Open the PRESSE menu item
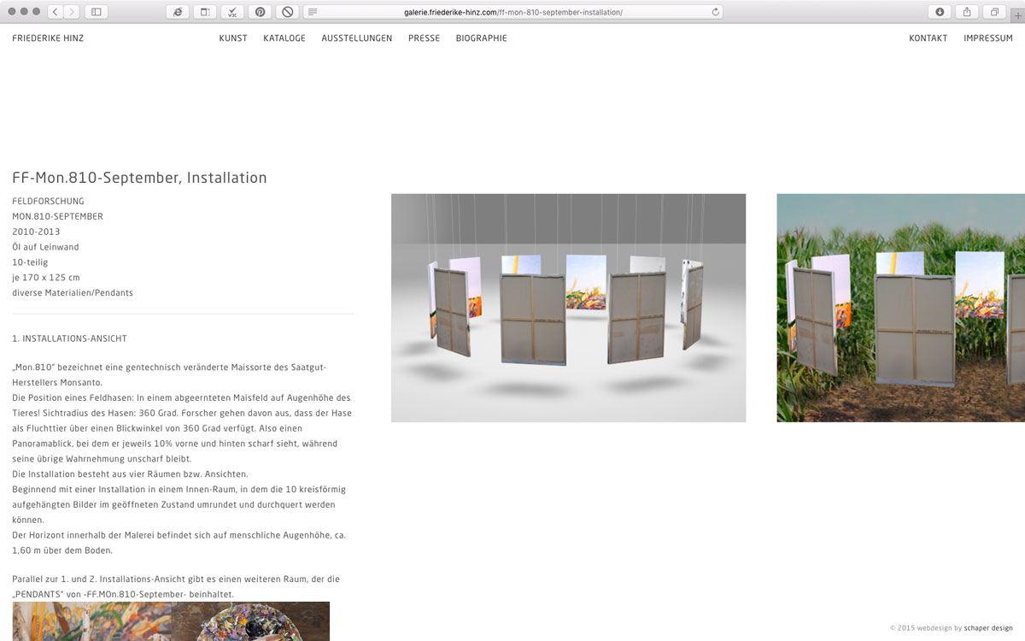The width and height of the screenshot is (1025, 641). pos(424,38)
